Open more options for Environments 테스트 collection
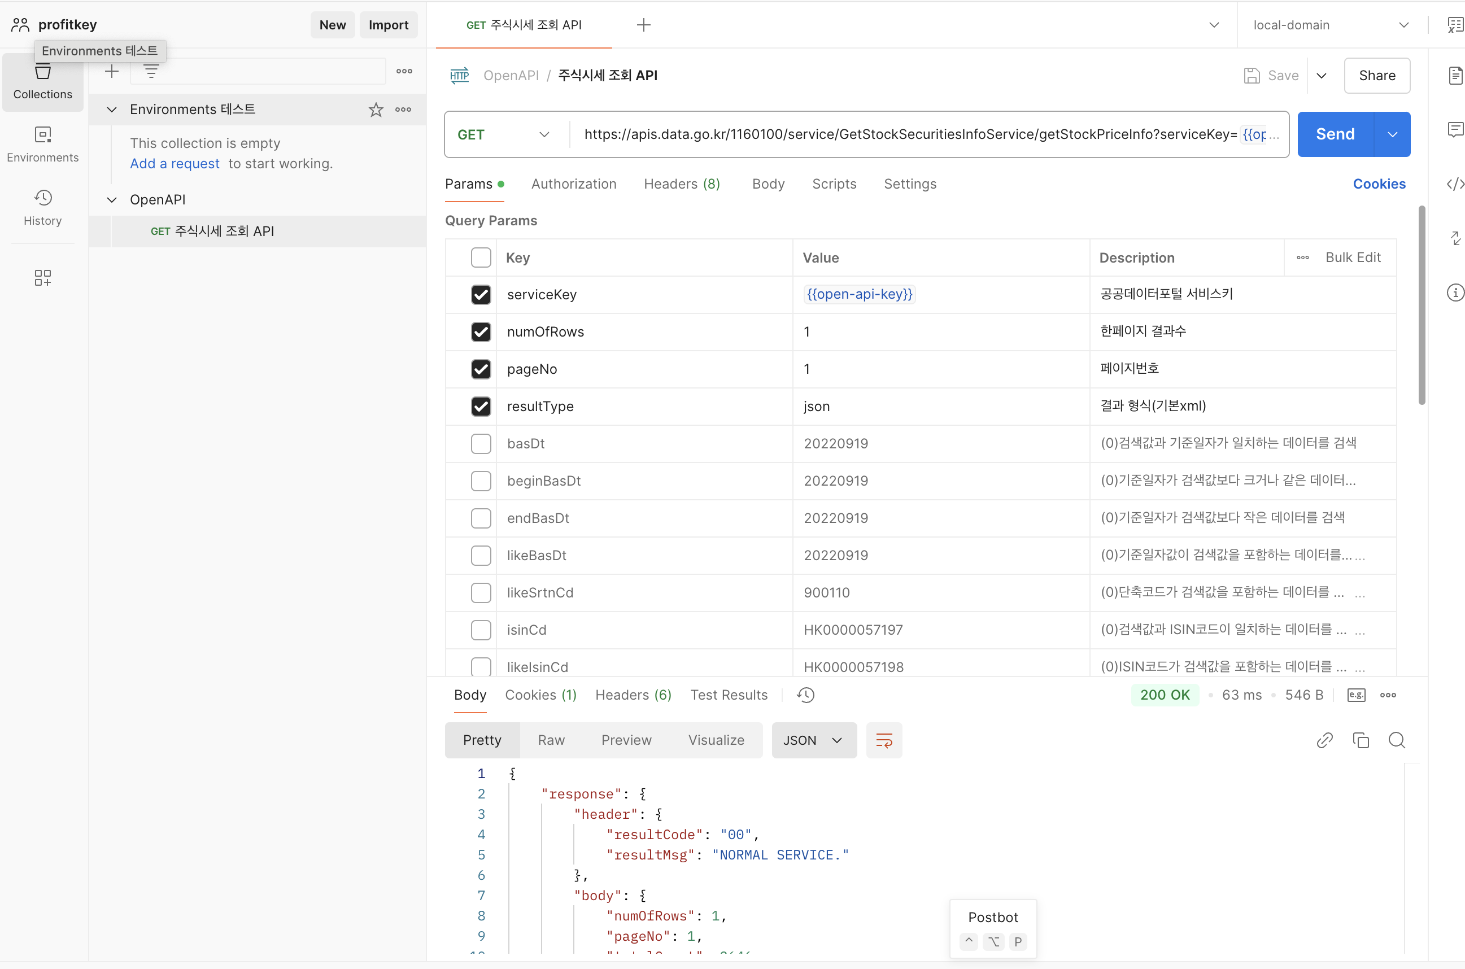Viewport: 1465px width, 969px height. coord(403,110)
